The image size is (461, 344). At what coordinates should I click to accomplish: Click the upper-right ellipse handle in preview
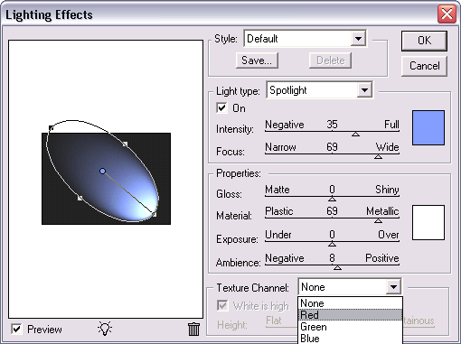(x=125, y=144)
